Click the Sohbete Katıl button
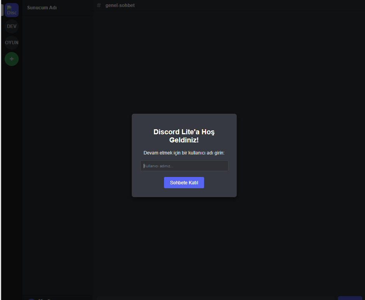 tap(184, 183)
